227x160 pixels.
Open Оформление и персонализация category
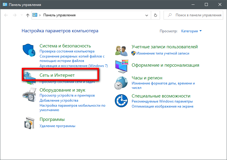[165, 65]
